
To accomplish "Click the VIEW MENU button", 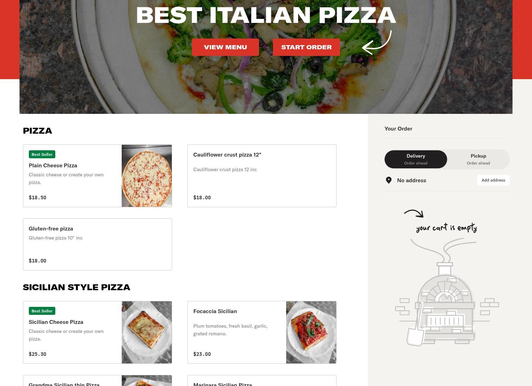I will point(225,47).
